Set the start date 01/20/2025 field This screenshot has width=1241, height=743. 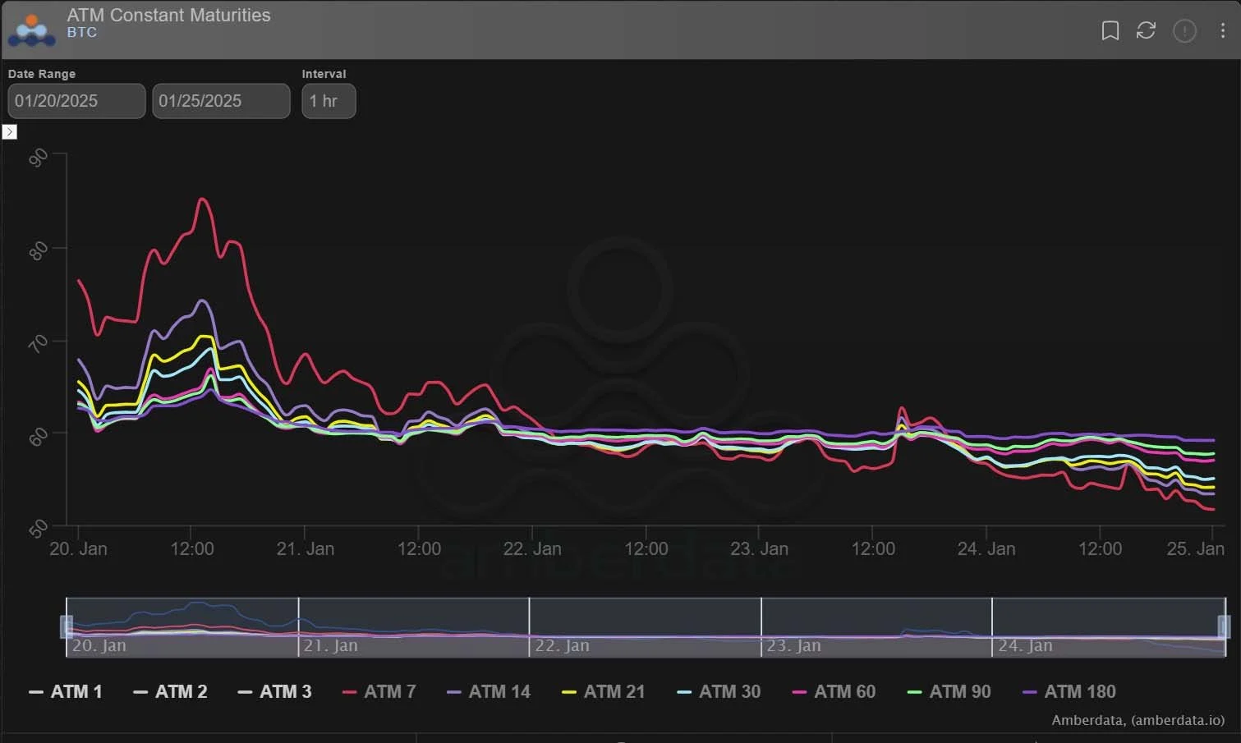(x=76, y=101)
